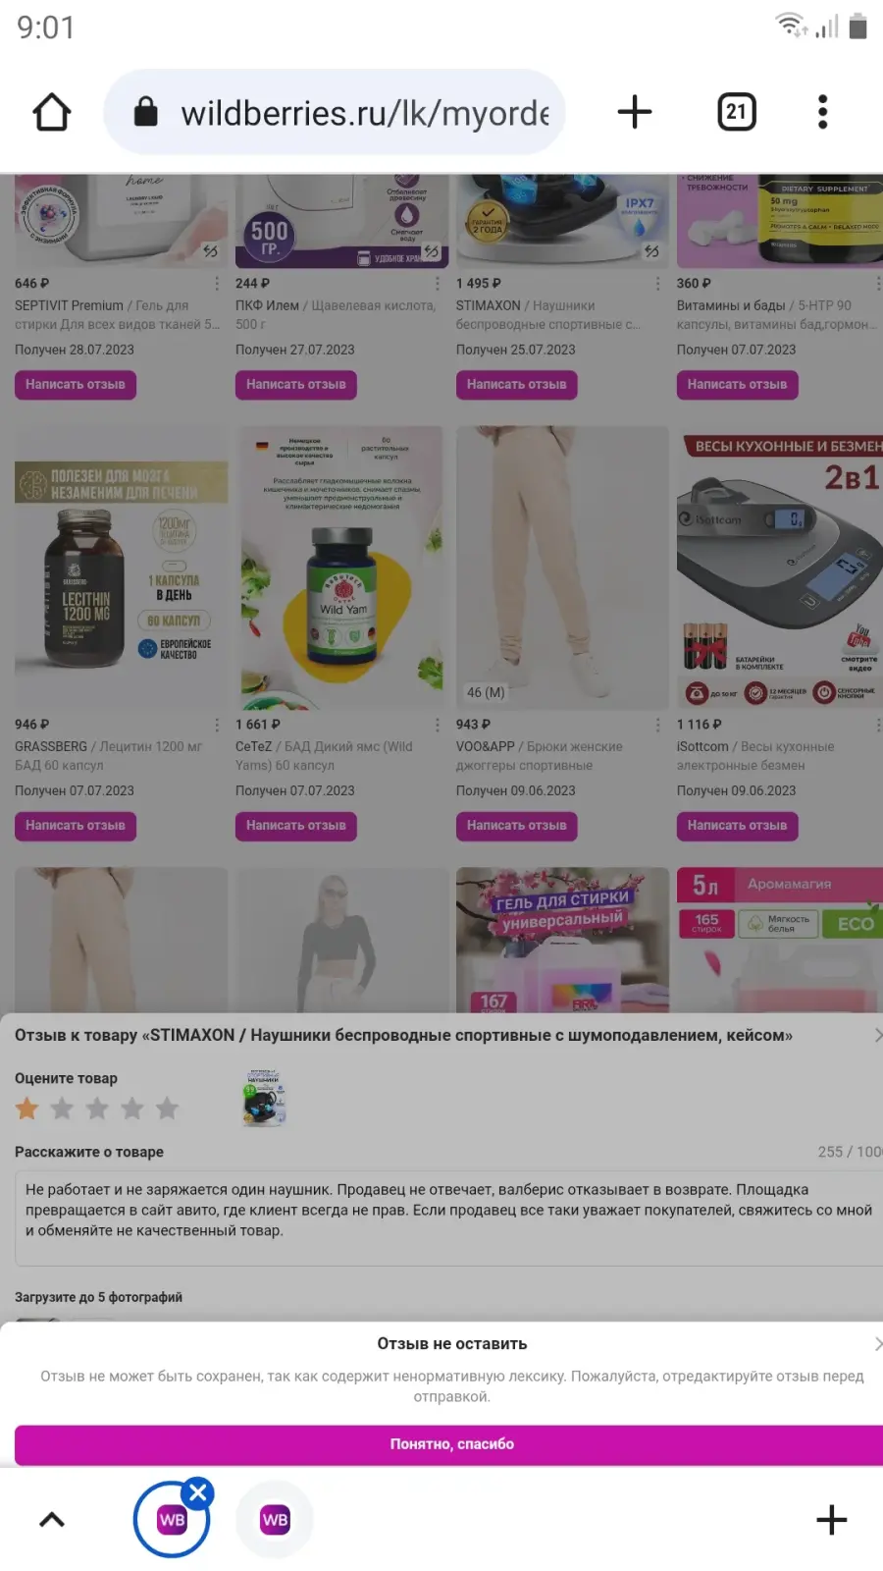Close the "Отзыв не оставить" dialog arrow

click(877, 1343)
